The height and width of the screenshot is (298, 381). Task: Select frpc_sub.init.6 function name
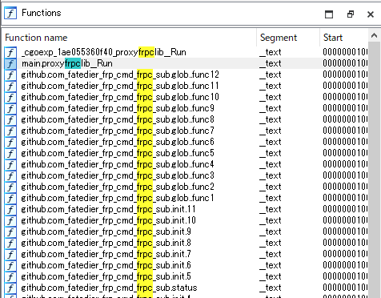coord(106,265)
